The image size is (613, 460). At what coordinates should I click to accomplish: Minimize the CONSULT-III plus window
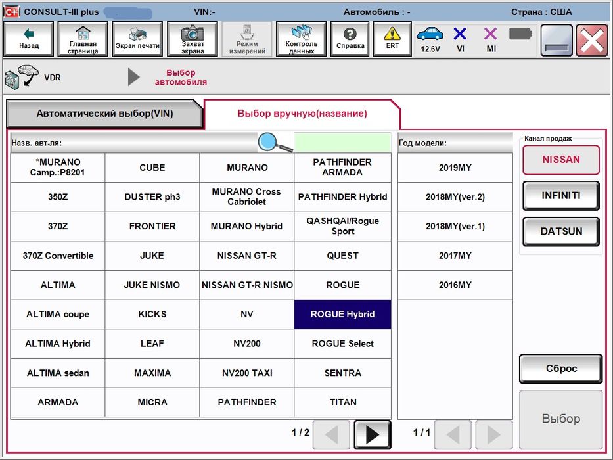(x=556, y=40)
